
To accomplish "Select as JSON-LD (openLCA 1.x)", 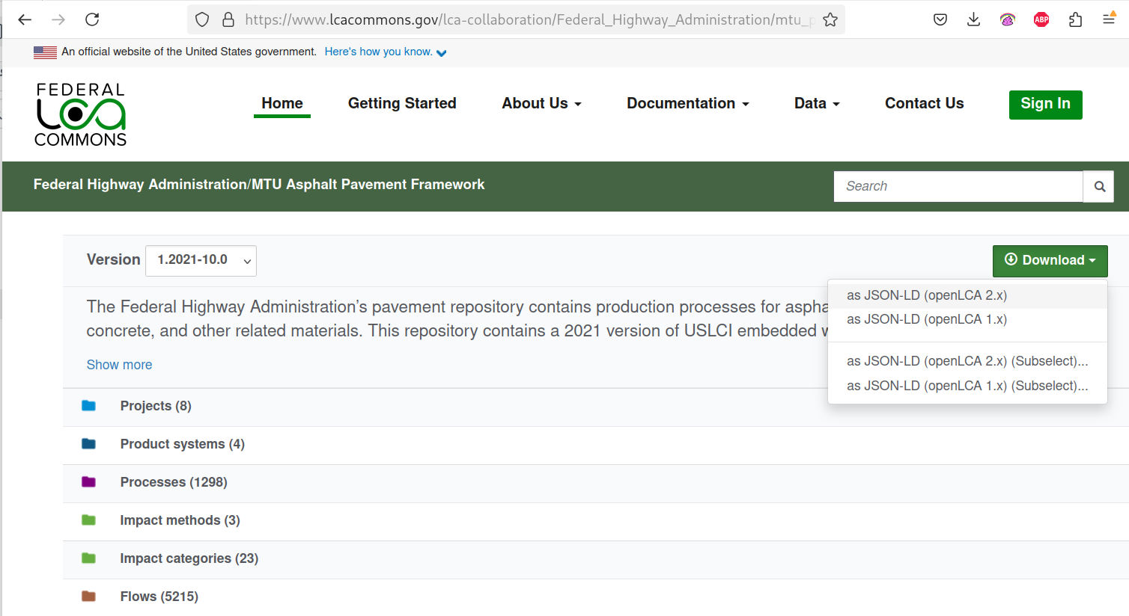I will 967,320.
